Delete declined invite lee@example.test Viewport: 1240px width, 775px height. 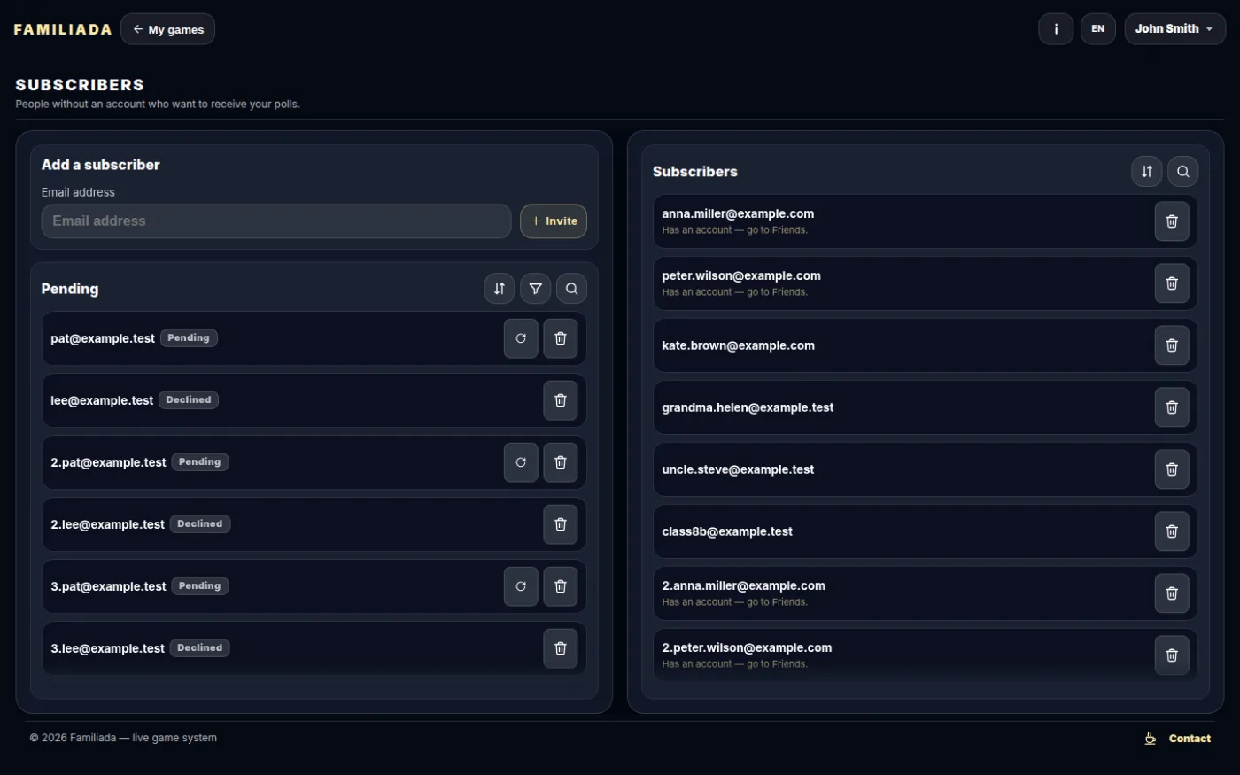561,400
